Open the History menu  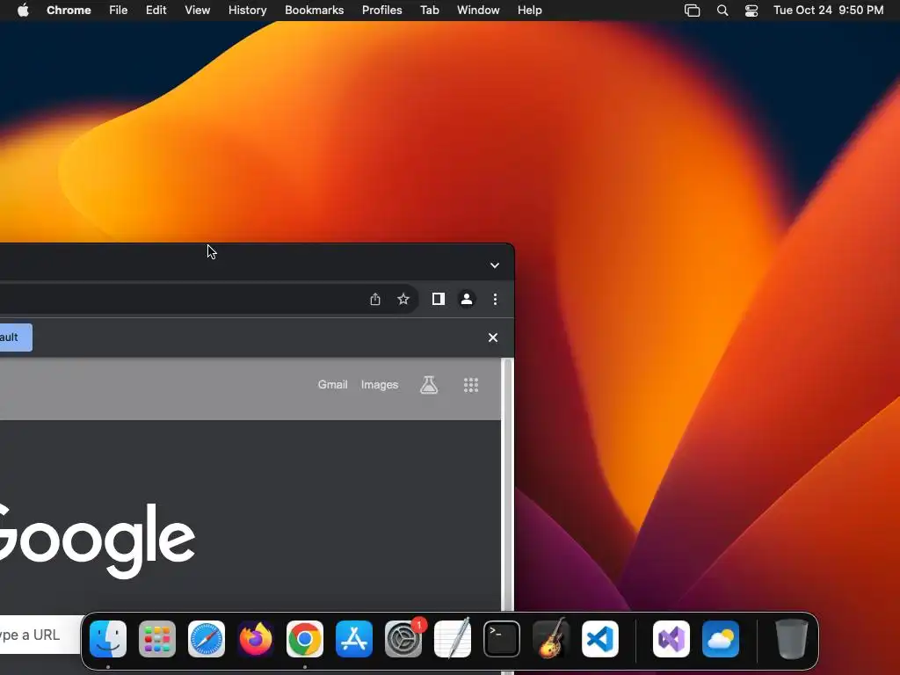click(247, 11)
